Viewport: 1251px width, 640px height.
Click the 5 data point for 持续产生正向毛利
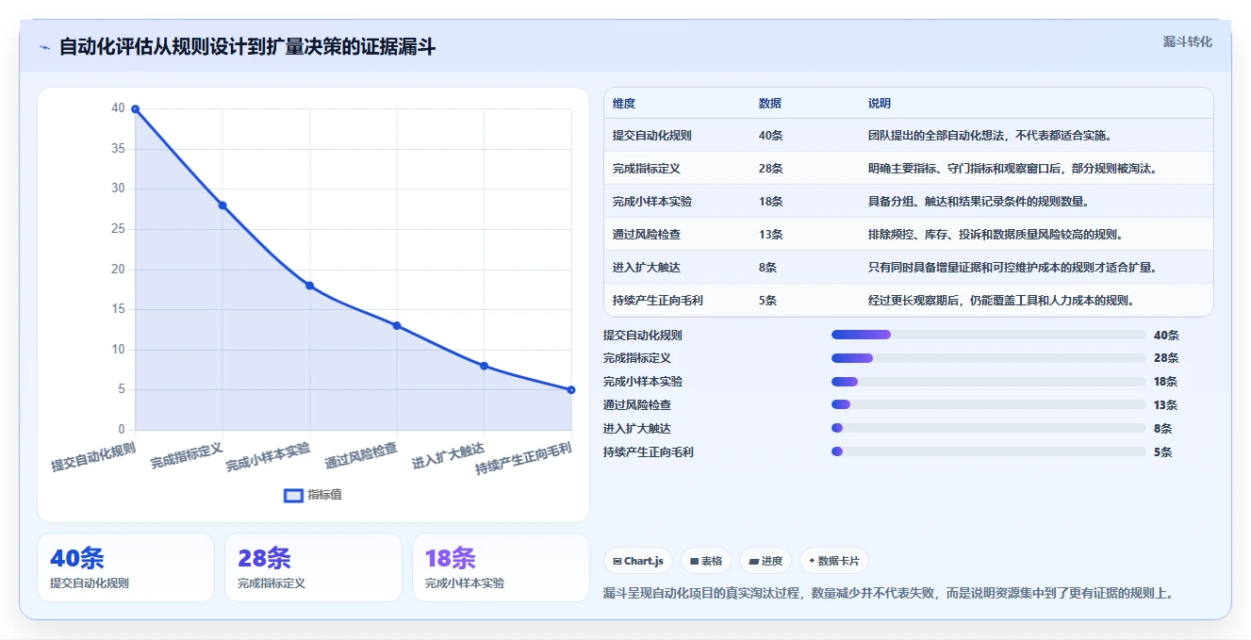click(x=571, y=390)
